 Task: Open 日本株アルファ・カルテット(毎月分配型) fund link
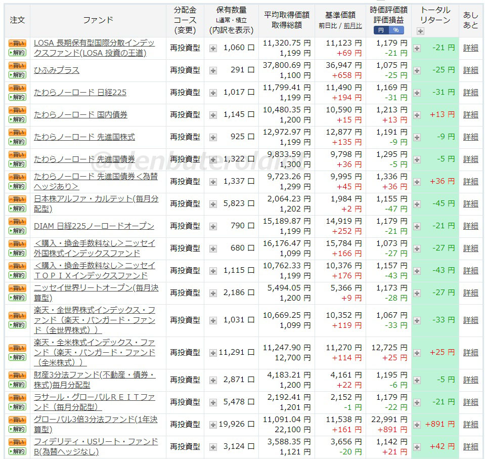96,204
